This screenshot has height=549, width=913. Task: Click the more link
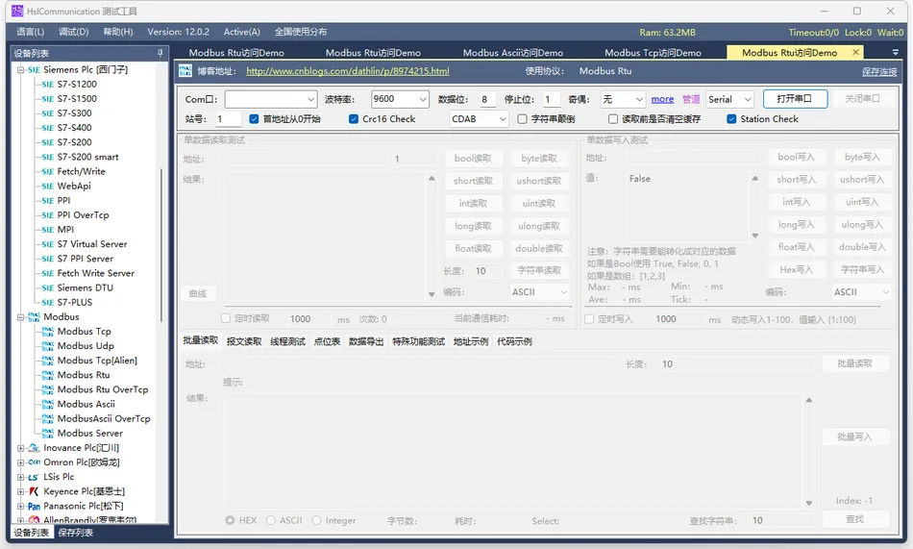662,99
